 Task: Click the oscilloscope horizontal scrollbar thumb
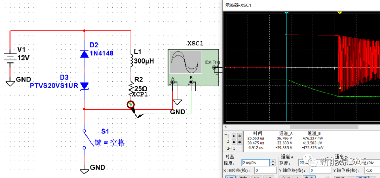click(x=324, y=127)
